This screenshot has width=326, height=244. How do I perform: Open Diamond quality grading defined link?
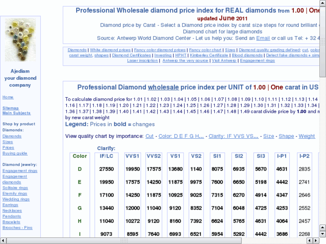click(x=269, y=50)
